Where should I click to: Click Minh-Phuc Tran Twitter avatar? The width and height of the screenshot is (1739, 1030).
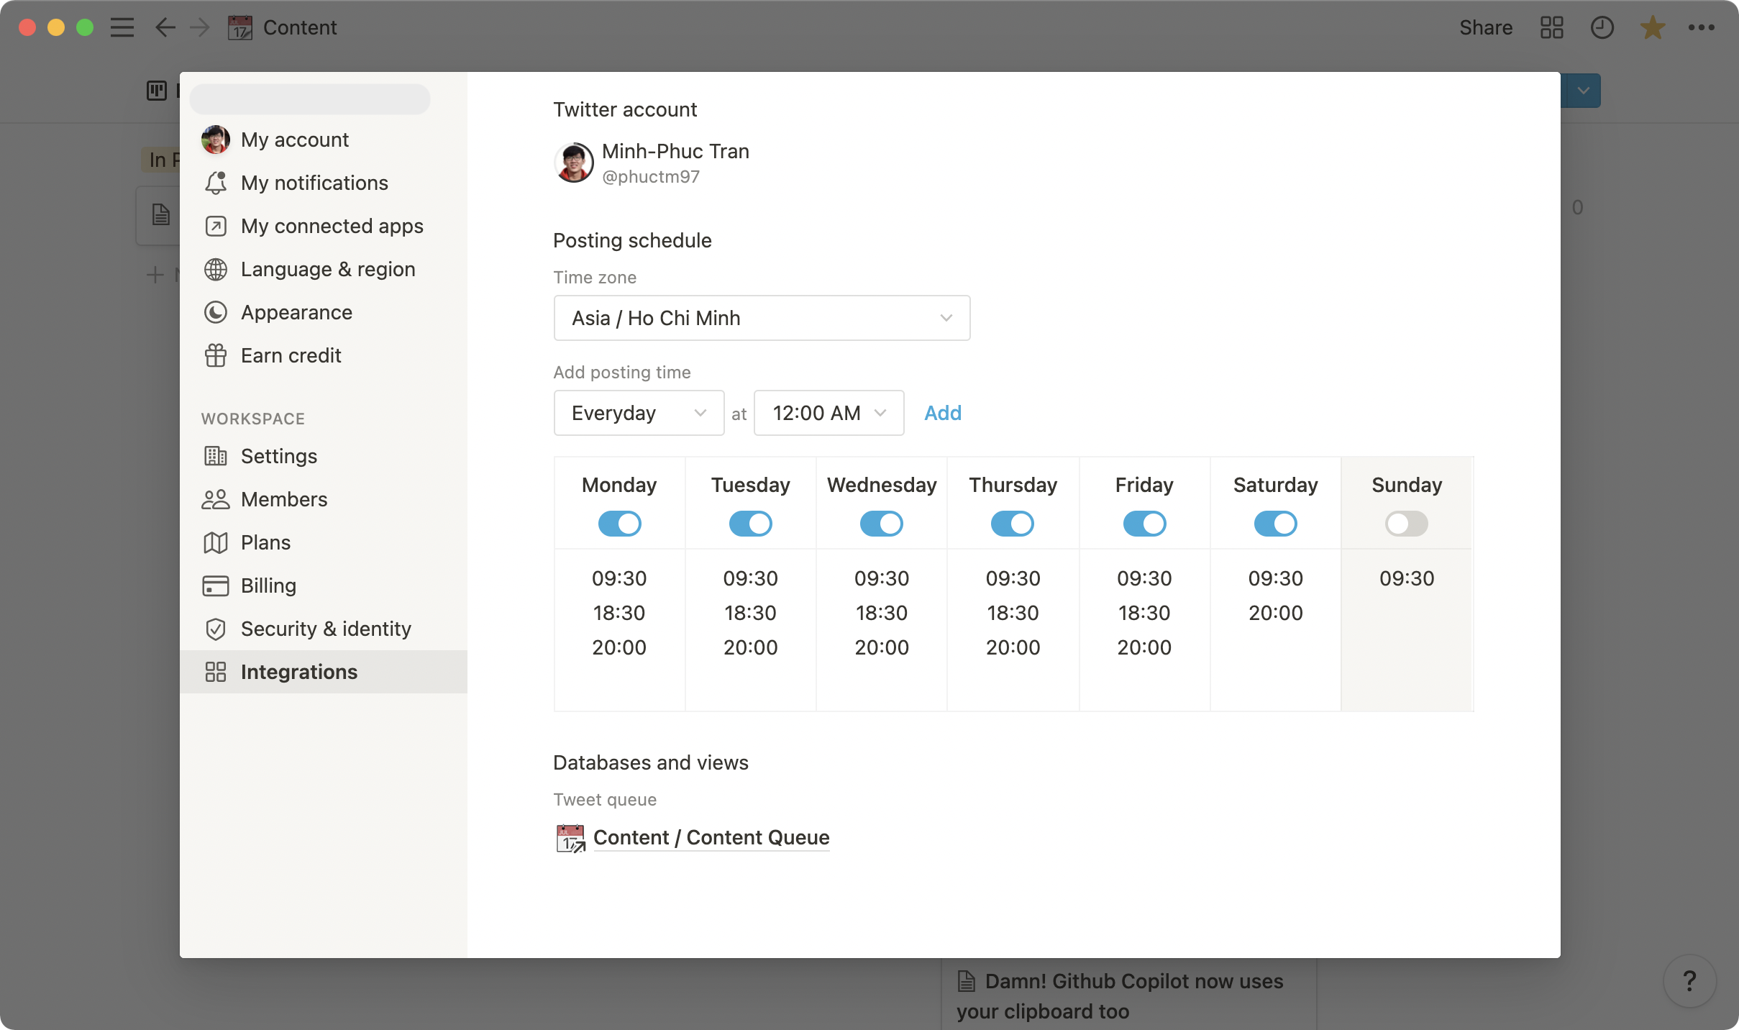tap(574, 163)
